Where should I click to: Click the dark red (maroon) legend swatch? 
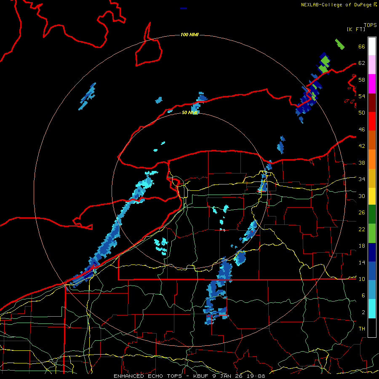coord(372,102)
